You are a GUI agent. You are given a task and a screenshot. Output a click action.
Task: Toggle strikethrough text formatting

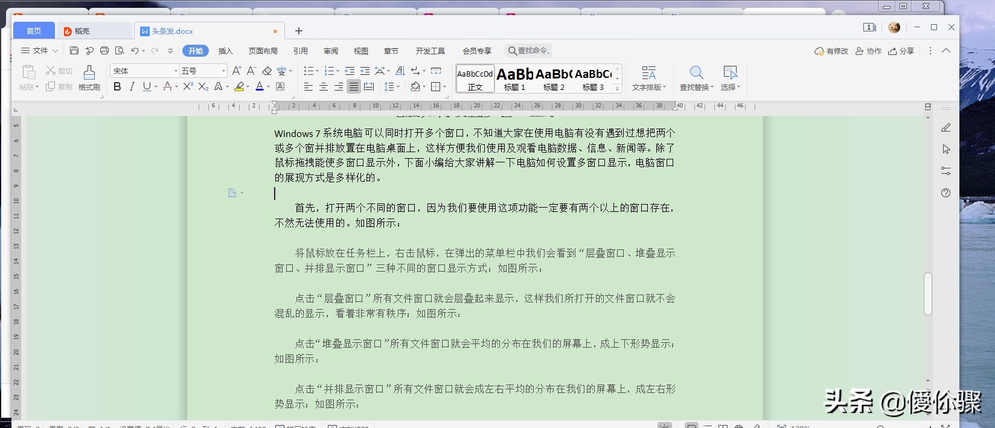pos(167,87)
